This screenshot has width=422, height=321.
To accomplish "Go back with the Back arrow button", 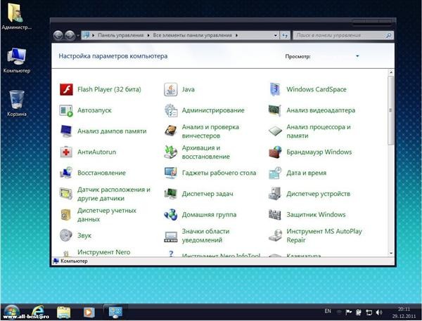I will pos(58,35).
